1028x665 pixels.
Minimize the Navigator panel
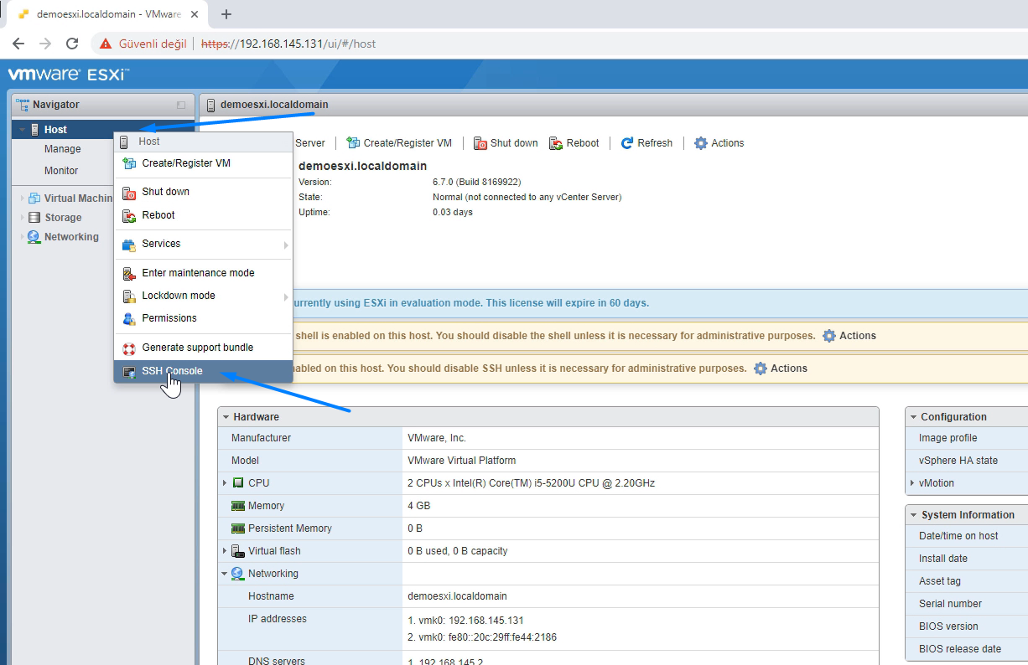(181, 105)
